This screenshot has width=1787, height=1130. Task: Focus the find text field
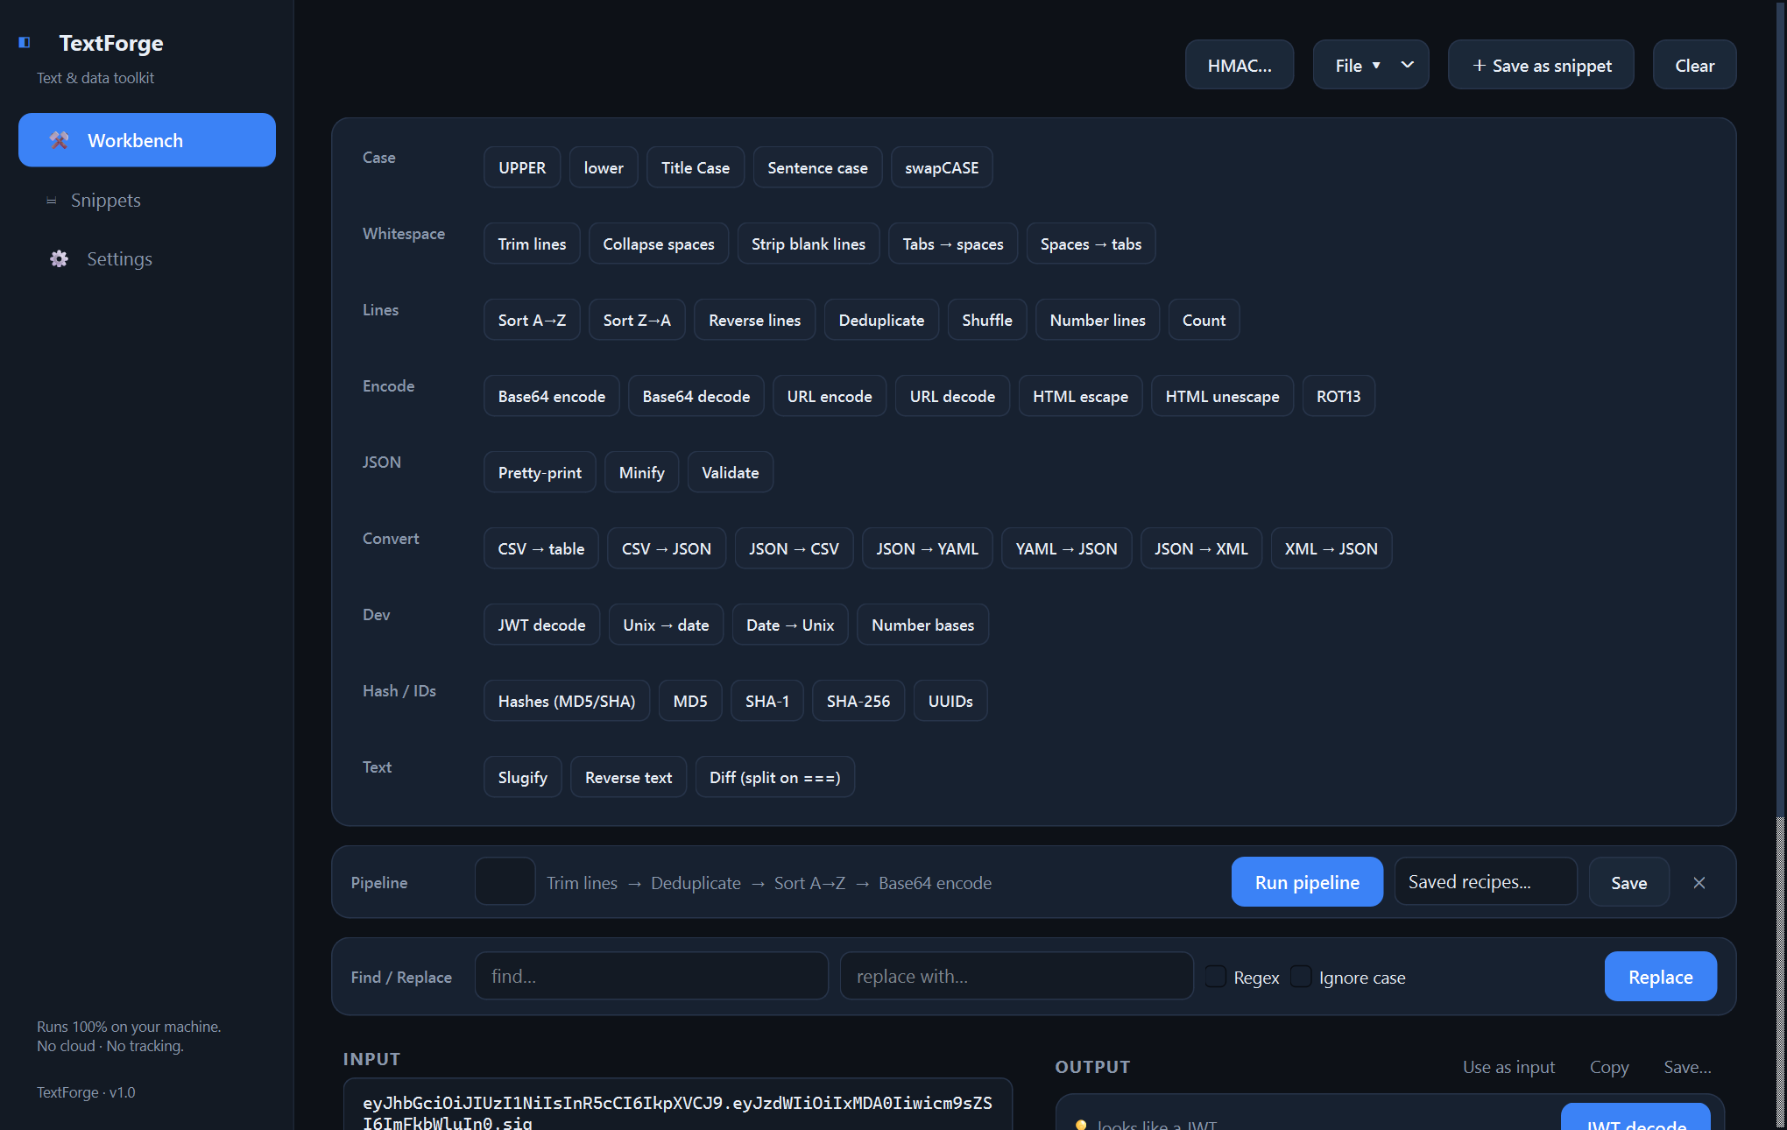pos(652,976)
